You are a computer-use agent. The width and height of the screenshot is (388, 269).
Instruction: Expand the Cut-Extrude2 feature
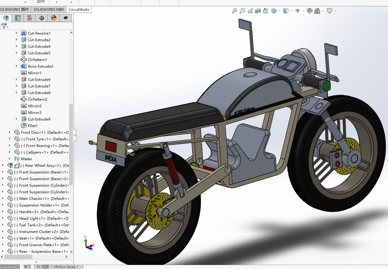coord(17,40)
